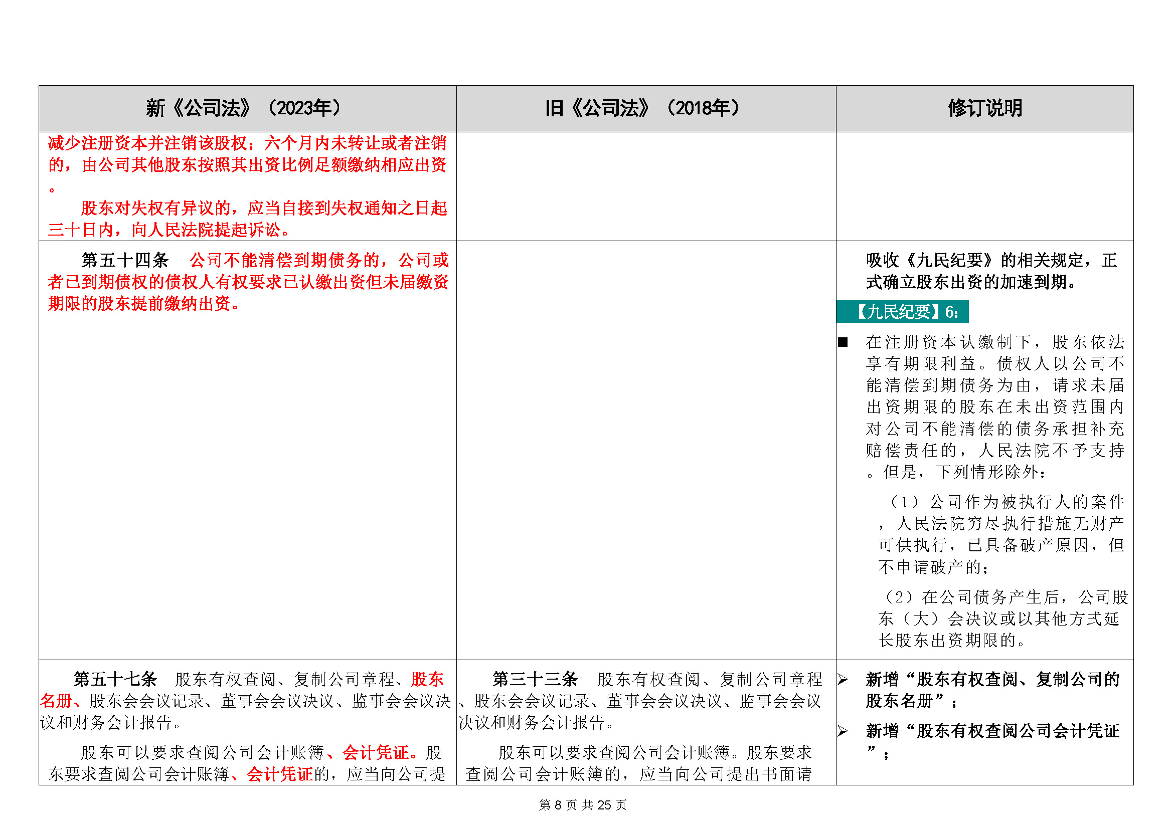Click the teal 【九民纪要】6: label
The height and width of the screenshot is (829, 1173).
pos(902,312)
